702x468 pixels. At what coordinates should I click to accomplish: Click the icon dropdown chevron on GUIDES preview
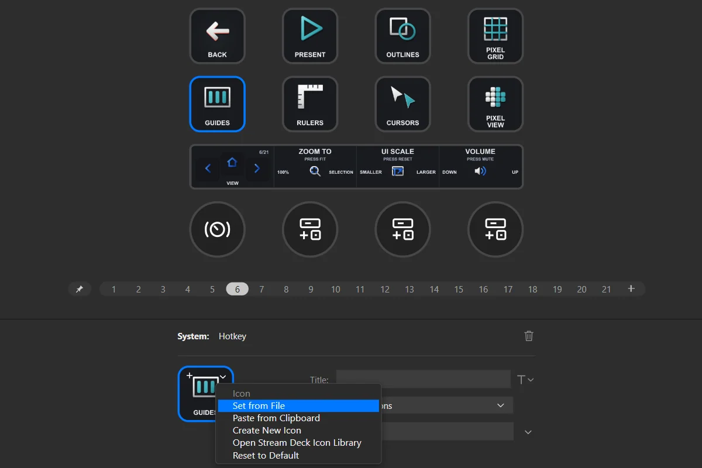[223, 377]
